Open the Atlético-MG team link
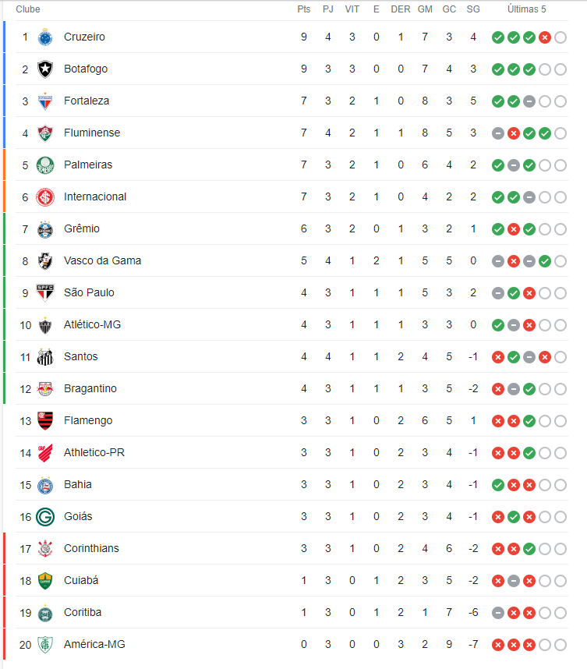 92,324
